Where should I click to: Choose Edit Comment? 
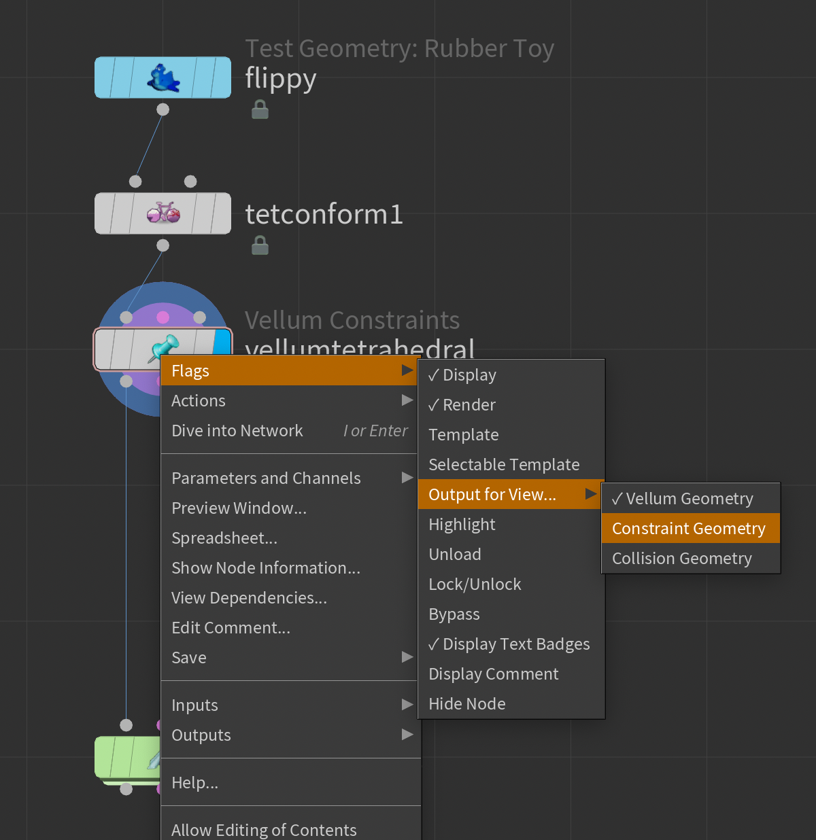[x=290, y=628]
